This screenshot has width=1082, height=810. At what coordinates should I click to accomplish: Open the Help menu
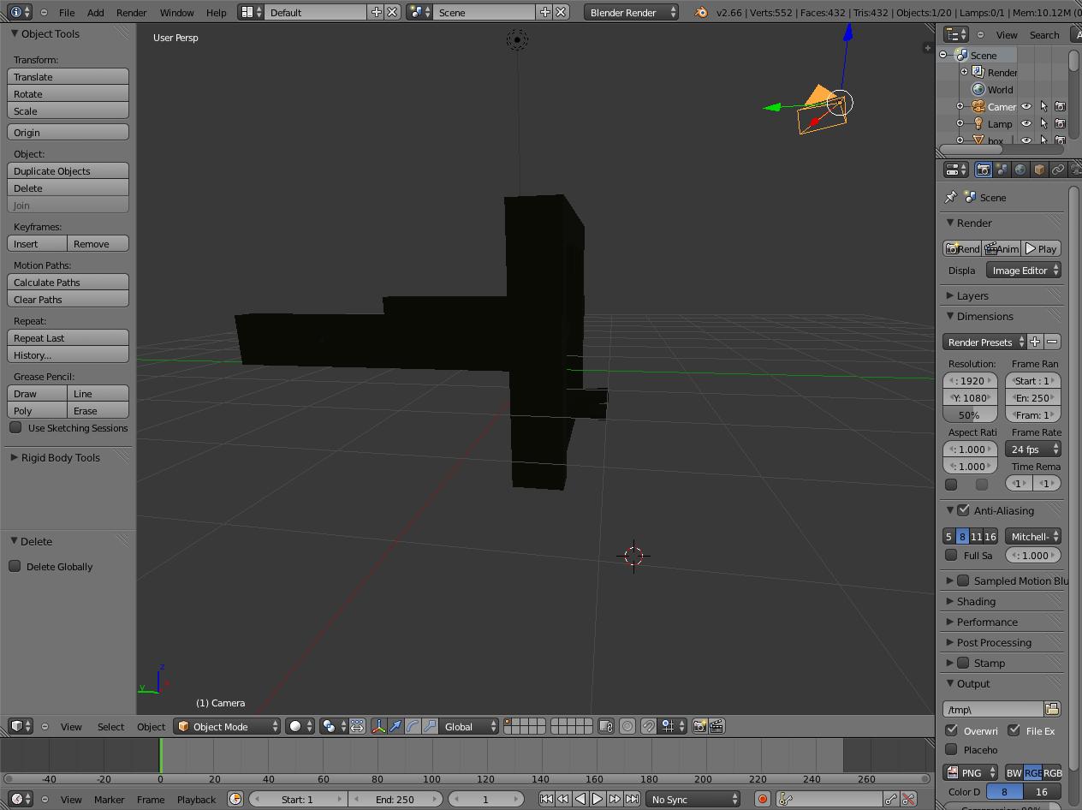pos(217,13)
